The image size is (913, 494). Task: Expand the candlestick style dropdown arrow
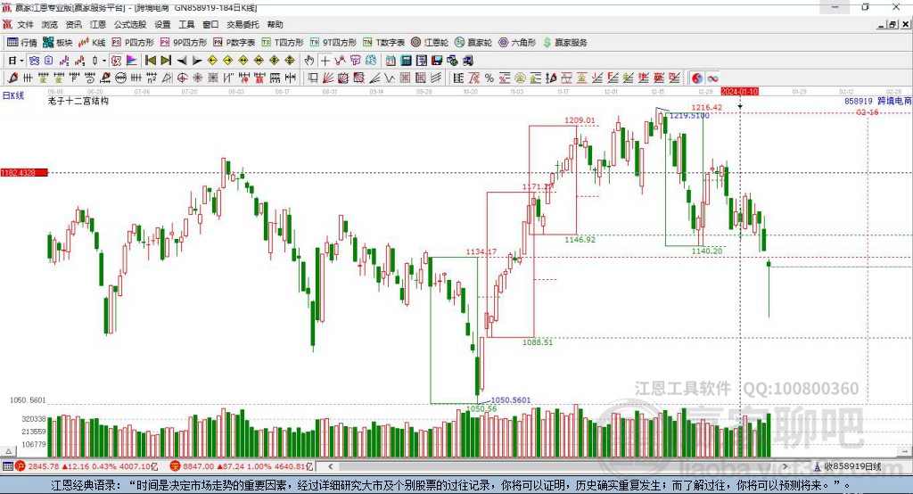[104, 61]
